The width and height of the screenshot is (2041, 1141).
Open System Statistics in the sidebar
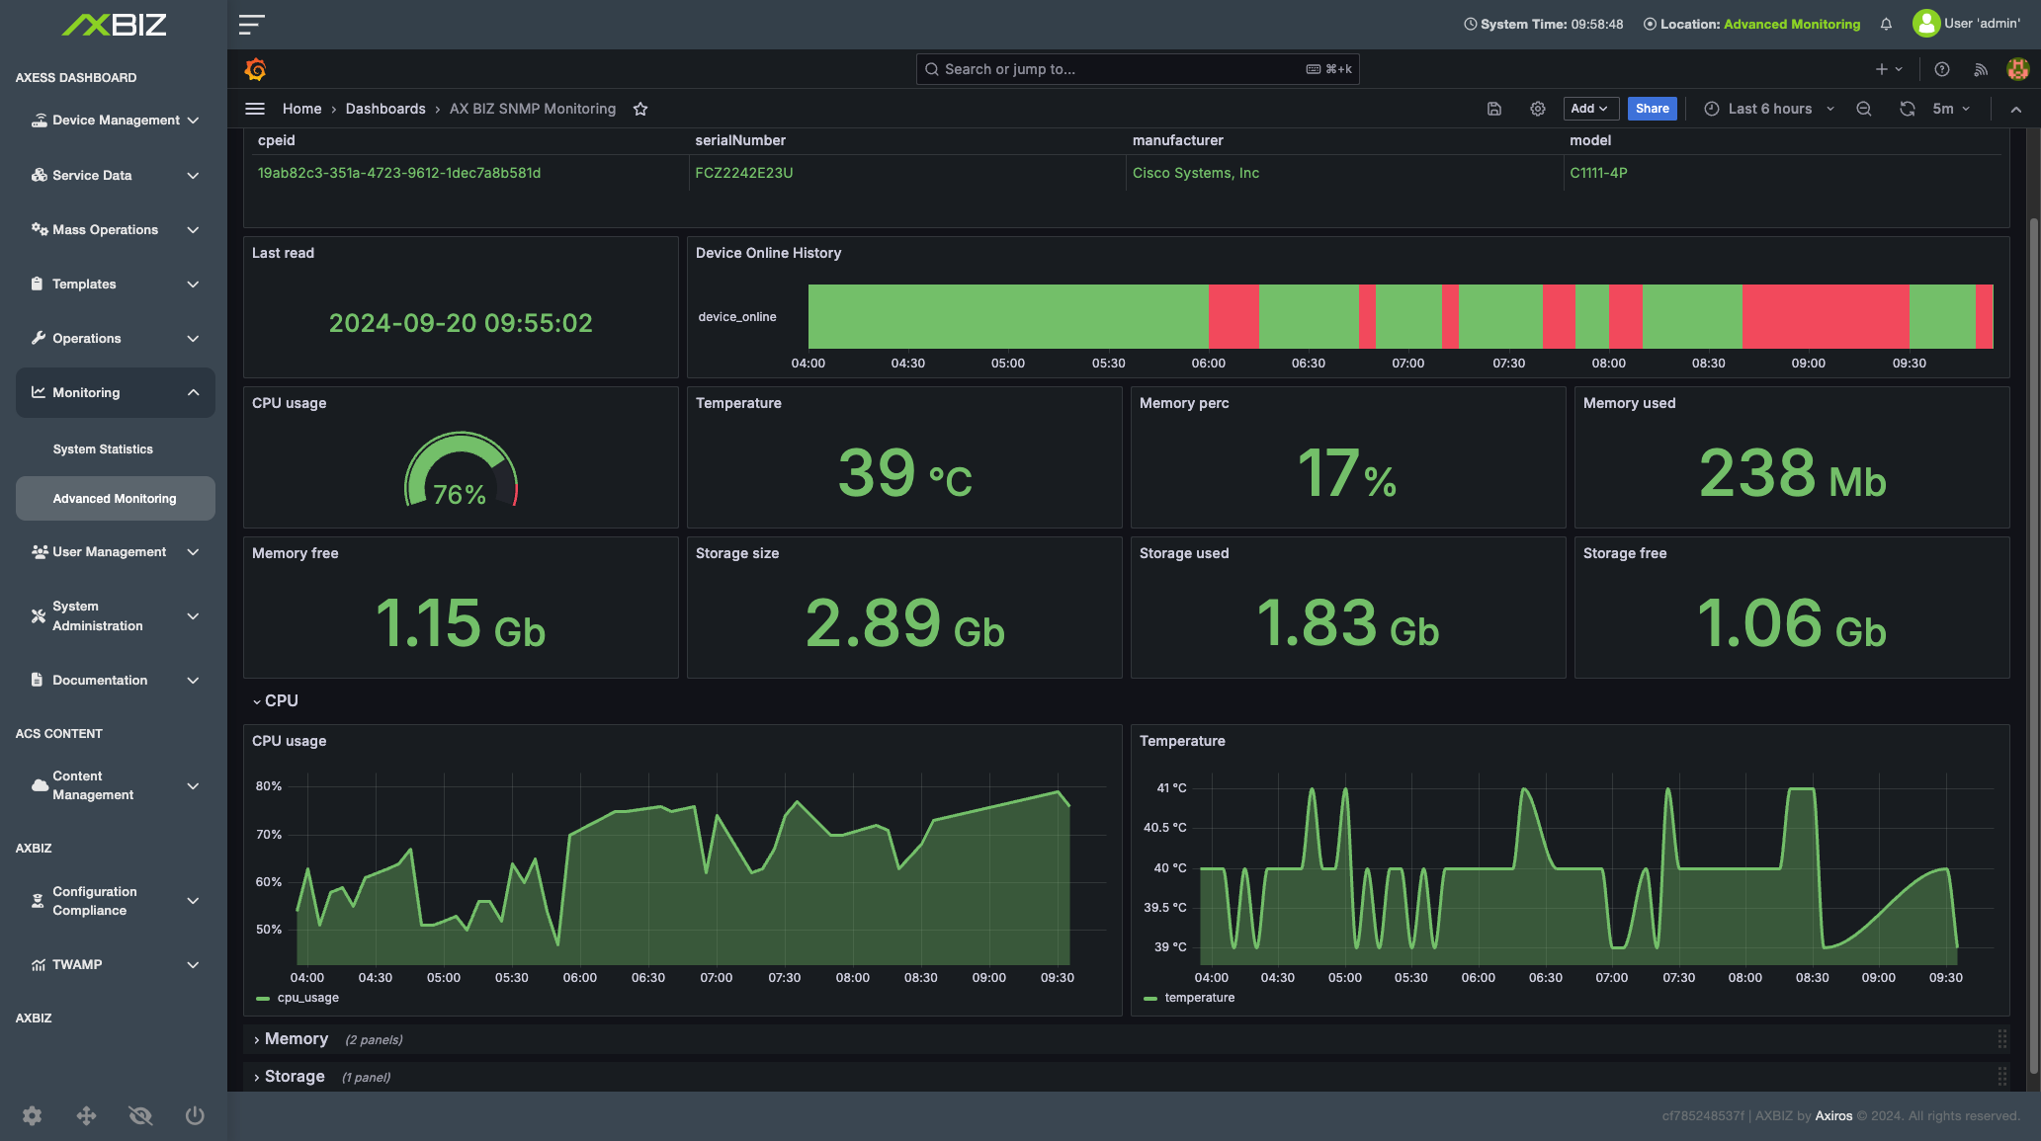tap(103, 449)
